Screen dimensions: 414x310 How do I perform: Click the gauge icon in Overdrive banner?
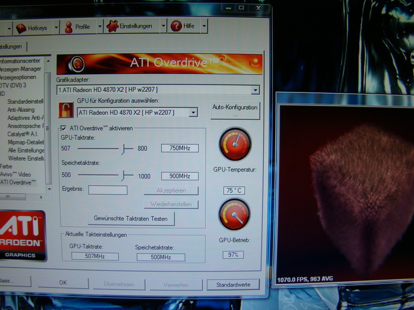pos(77,64)
